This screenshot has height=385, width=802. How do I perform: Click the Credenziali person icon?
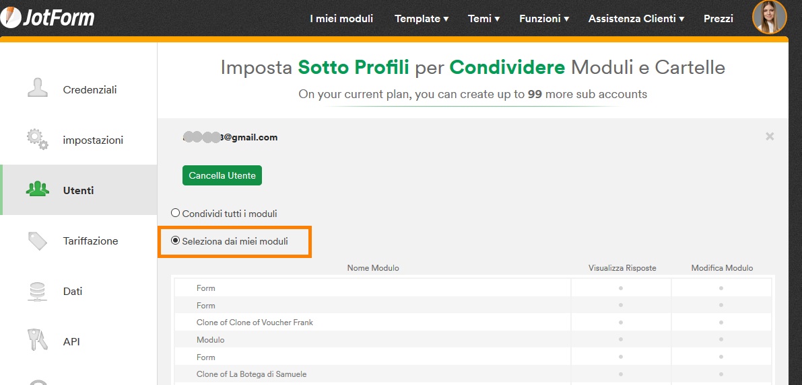point(38,89)
